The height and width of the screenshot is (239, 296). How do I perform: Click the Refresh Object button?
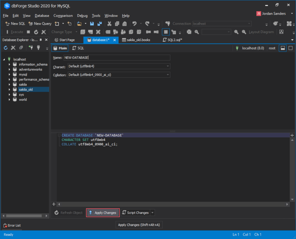(69, 212)
